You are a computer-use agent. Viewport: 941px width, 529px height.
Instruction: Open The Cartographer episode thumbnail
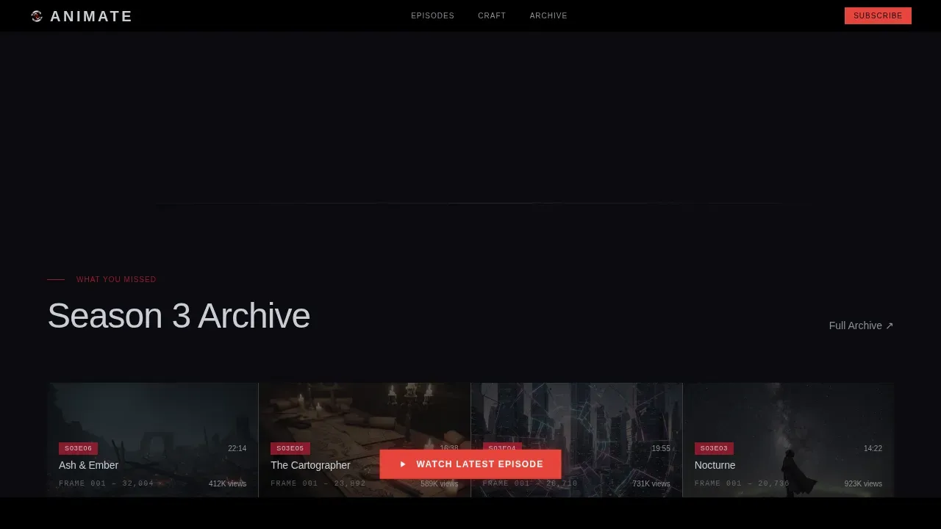pos(365,440)
